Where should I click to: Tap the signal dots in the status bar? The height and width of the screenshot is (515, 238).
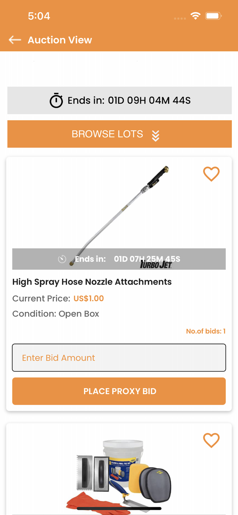(180, 17)
